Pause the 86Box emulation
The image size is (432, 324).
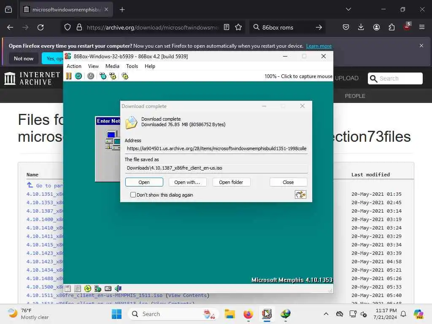pyautogui.click(x=69, y=76)
